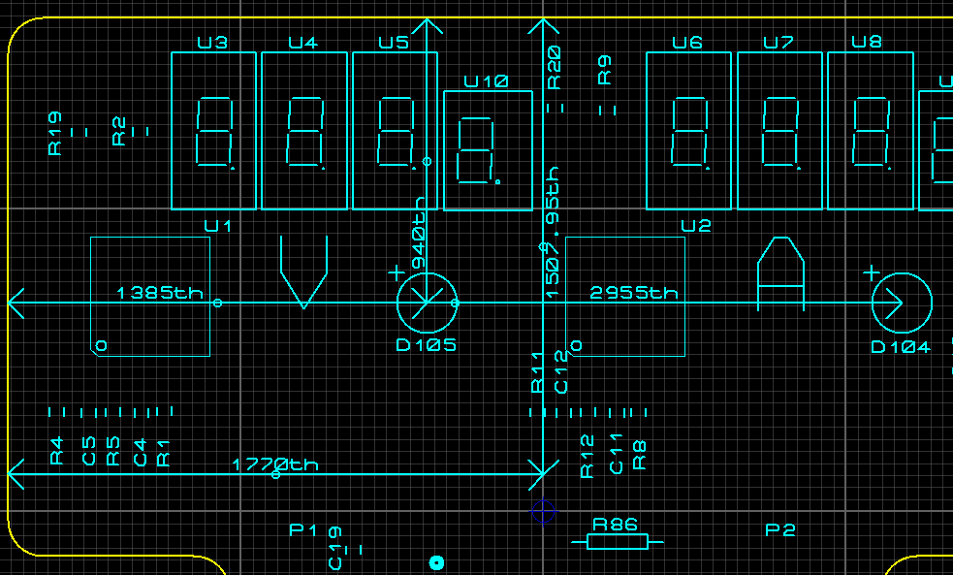Click the C11 designator text

click(616, 454)
